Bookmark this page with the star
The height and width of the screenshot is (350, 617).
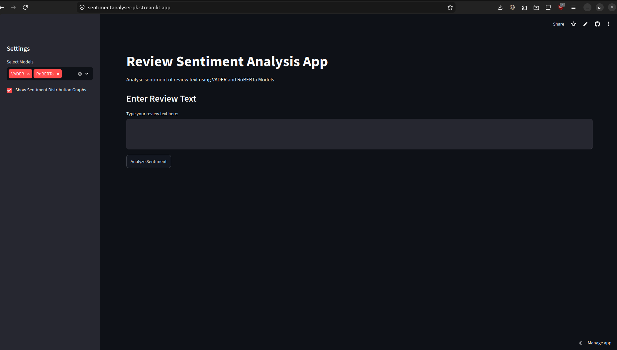point(450,7)
